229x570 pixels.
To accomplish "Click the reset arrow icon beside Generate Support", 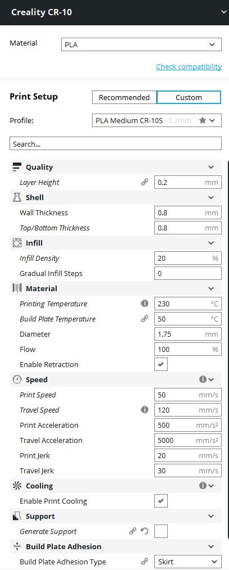I will (x=144, y=531).
